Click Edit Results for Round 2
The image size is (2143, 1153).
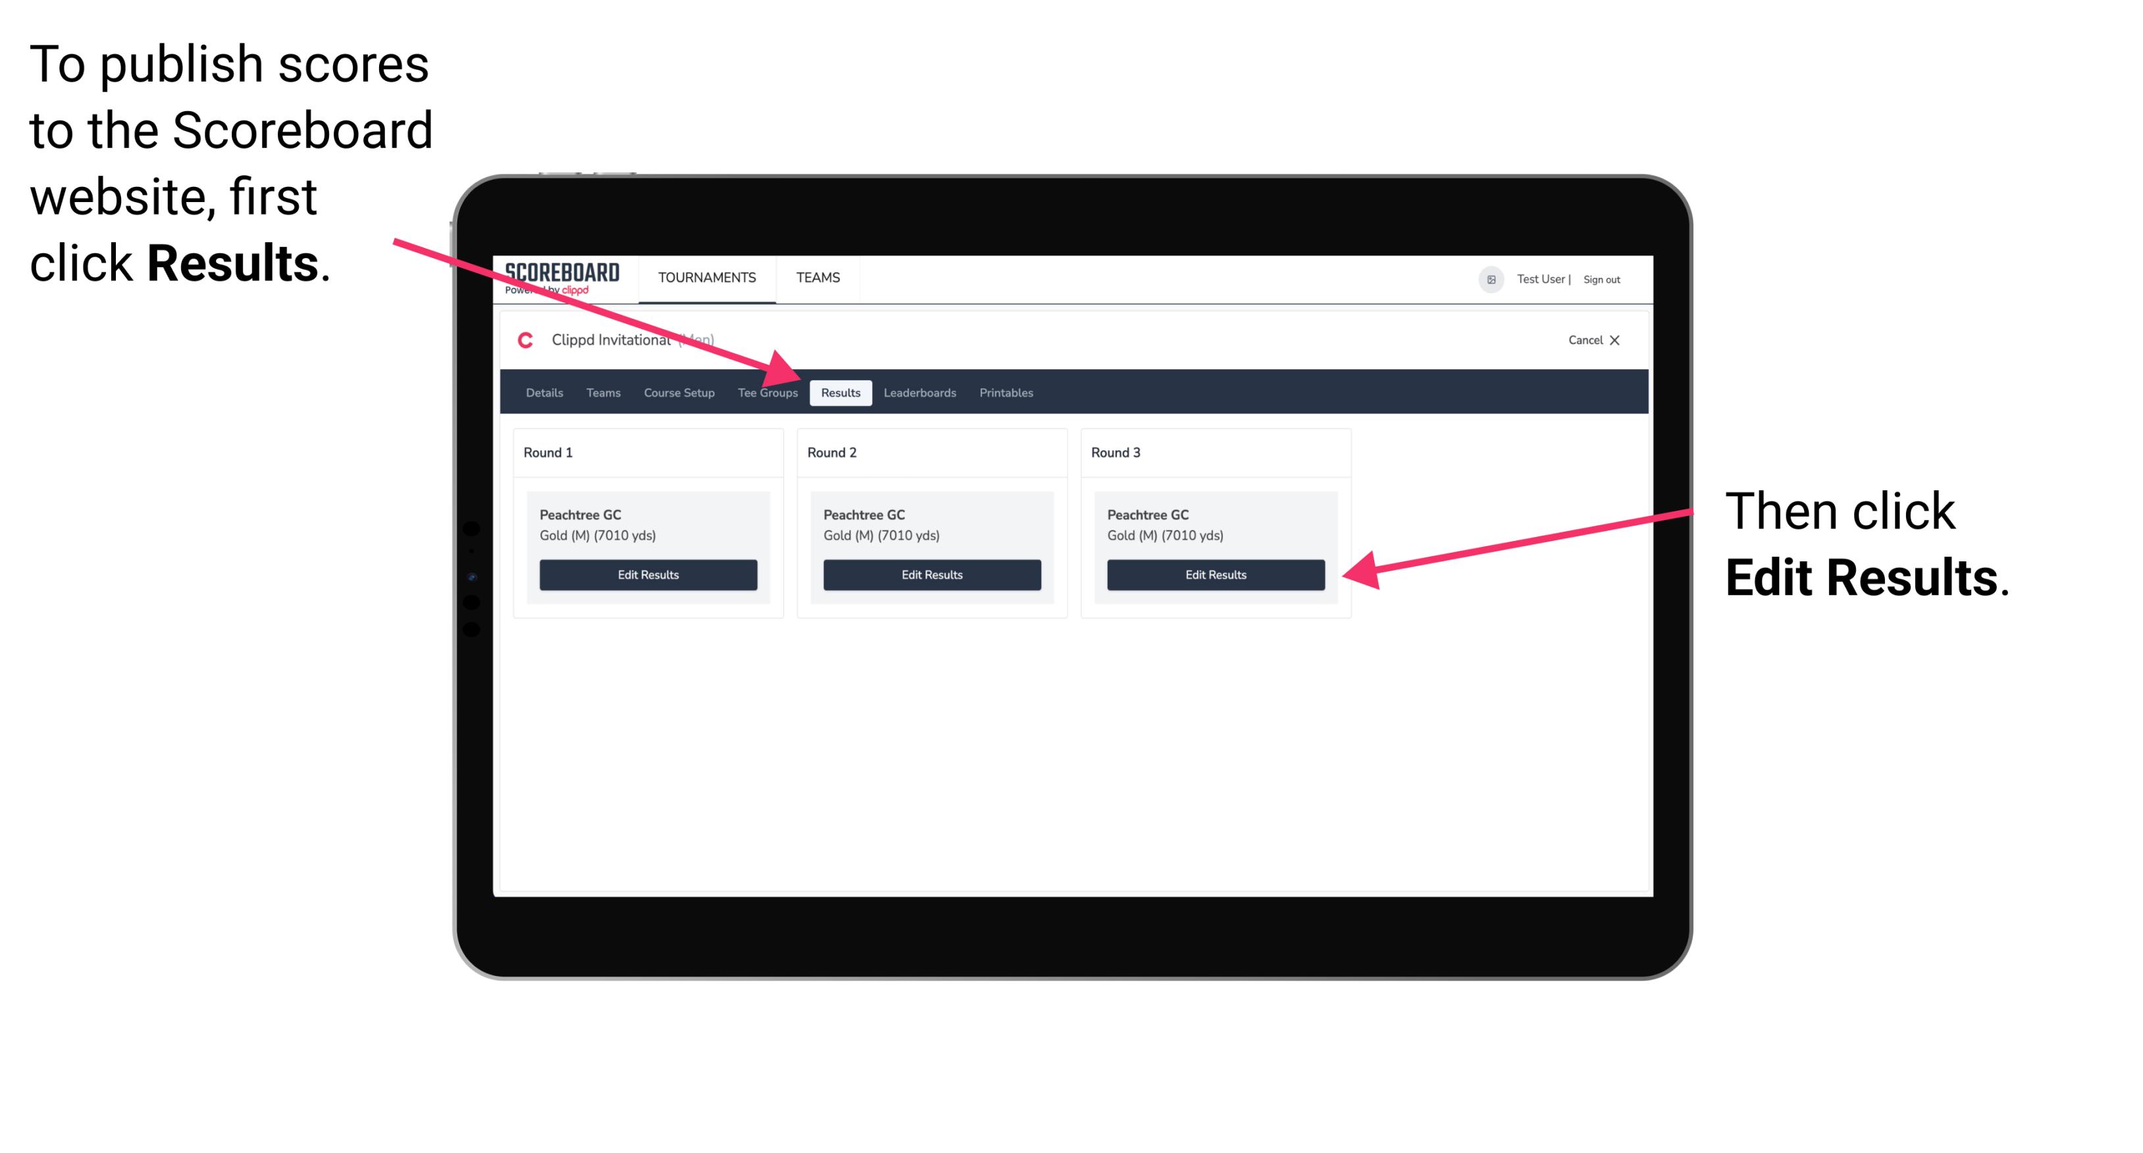(930, 575)
